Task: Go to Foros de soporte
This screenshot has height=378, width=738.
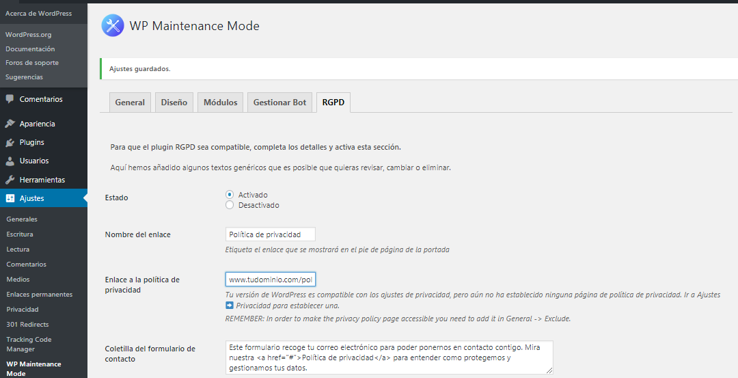Action: click(x=32, y=63)
